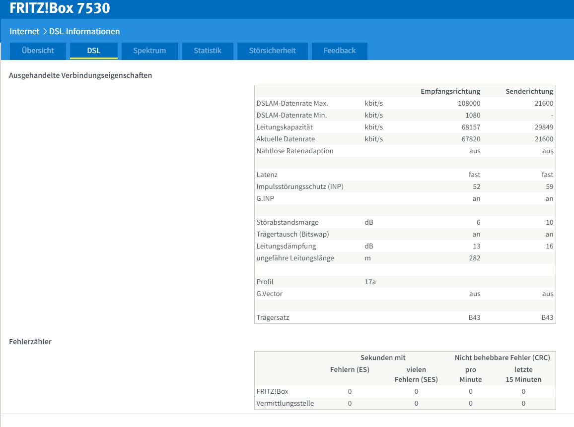Click the profile value 17a
The width and height of the screenshot is (574, 427).
(370, 282)
